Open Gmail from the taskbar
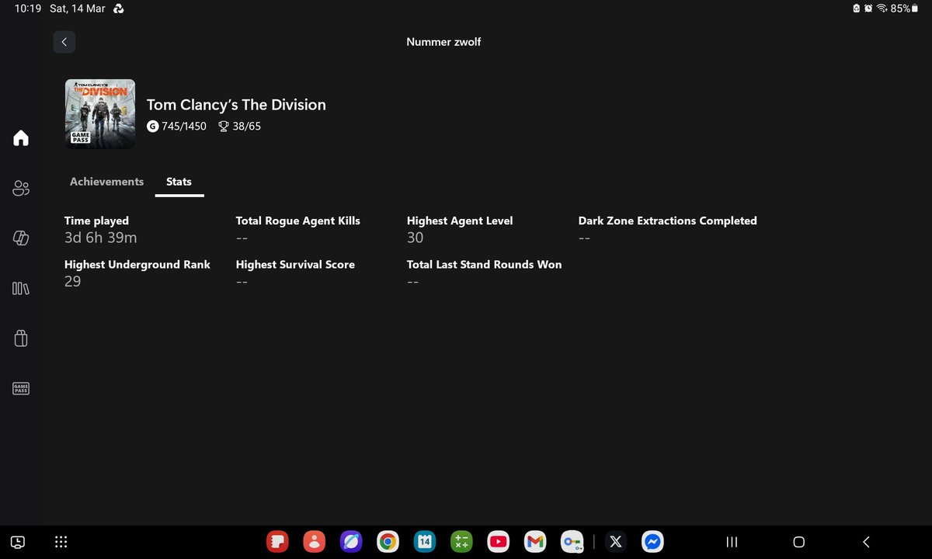 tap(534, 542)
